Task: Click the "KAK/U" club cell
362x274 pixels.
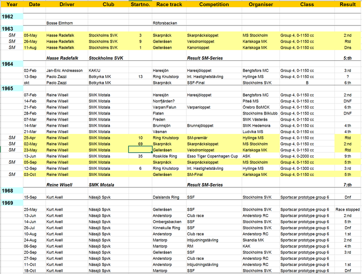Action: coord(108,71)
